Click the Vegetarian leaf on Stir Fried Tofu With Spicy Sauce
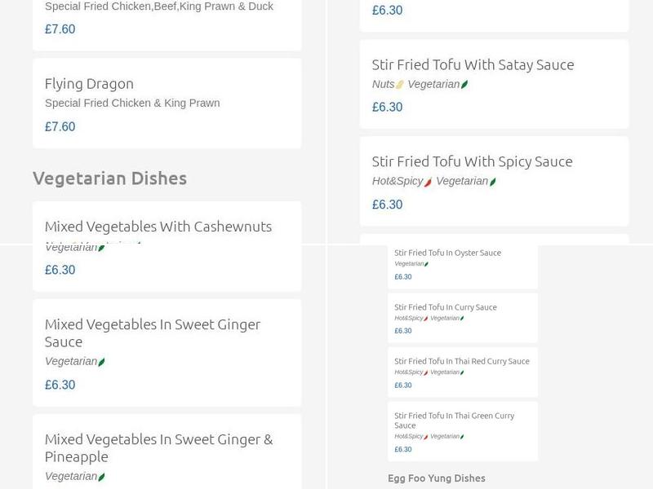Screen dimensions: 653x489 point(492,181)
